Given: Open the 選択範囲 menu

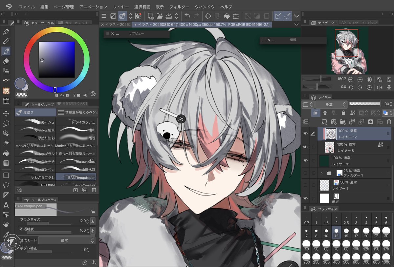Looking at the screenshot, I should coord(142,7).
